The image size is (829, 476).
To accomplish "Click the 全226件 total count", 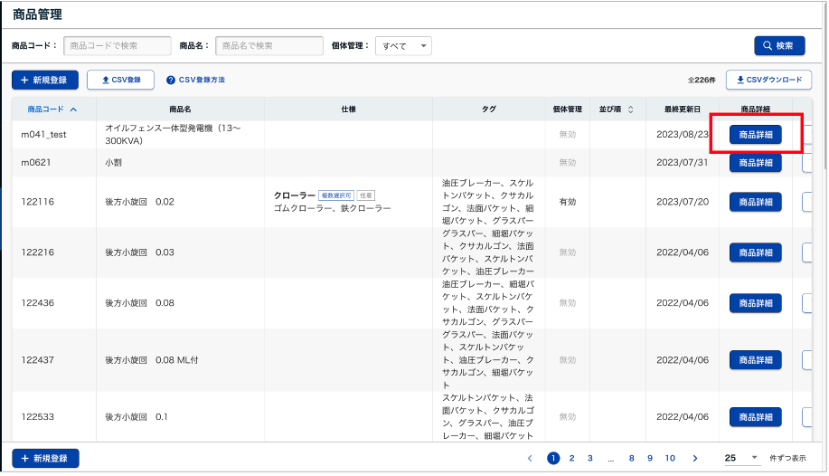I will coord(702,80).
